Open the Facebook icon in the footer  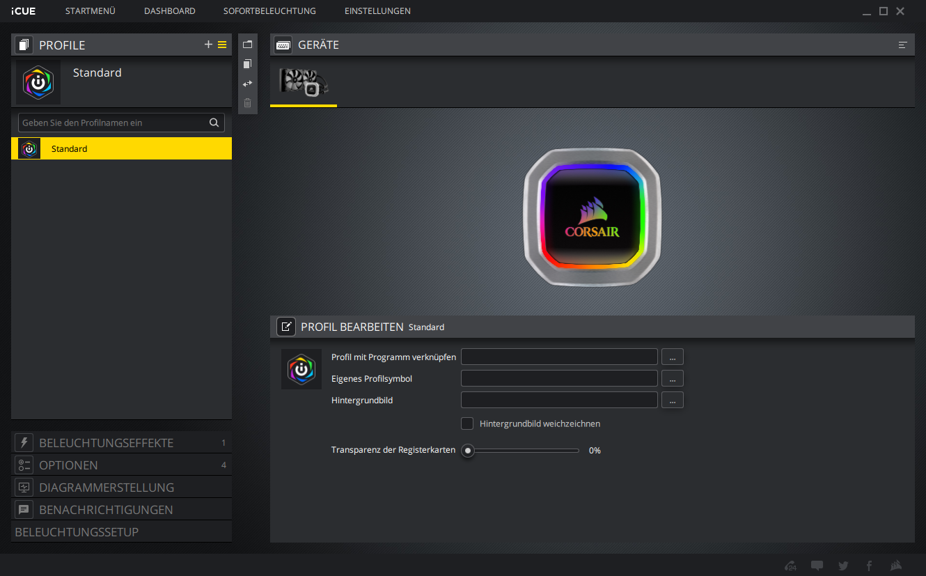[869, 566]
